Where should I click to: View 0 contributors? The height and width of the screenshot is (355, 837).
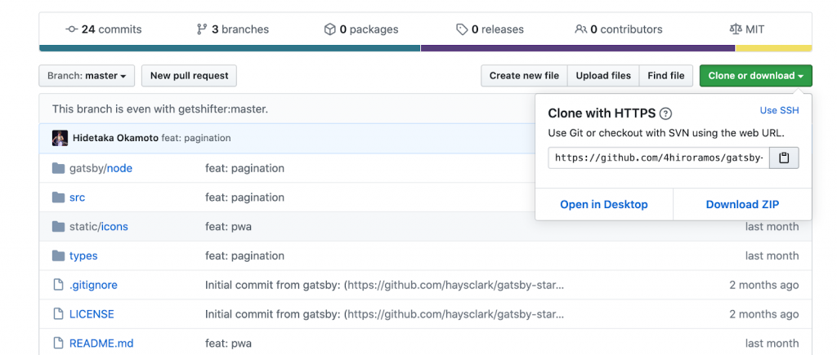[619, 29]
